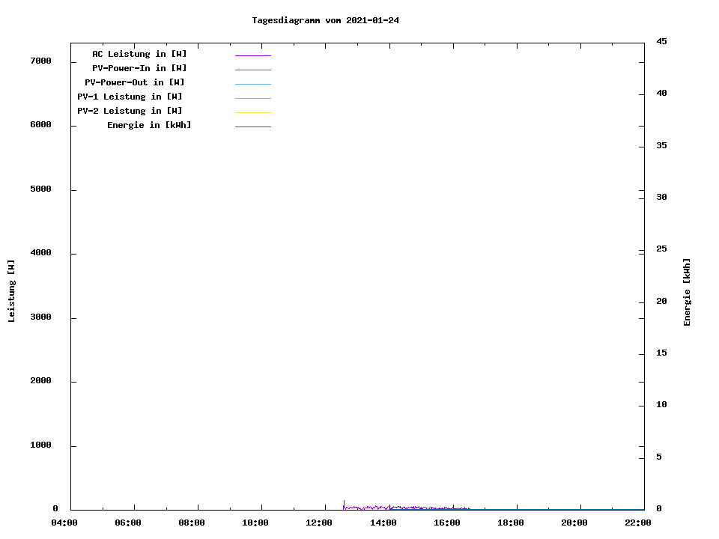The width and height of the screenshot is (719, 539).
Task: Select the AC Leistung legend label
Action: [x=139, y=54]
